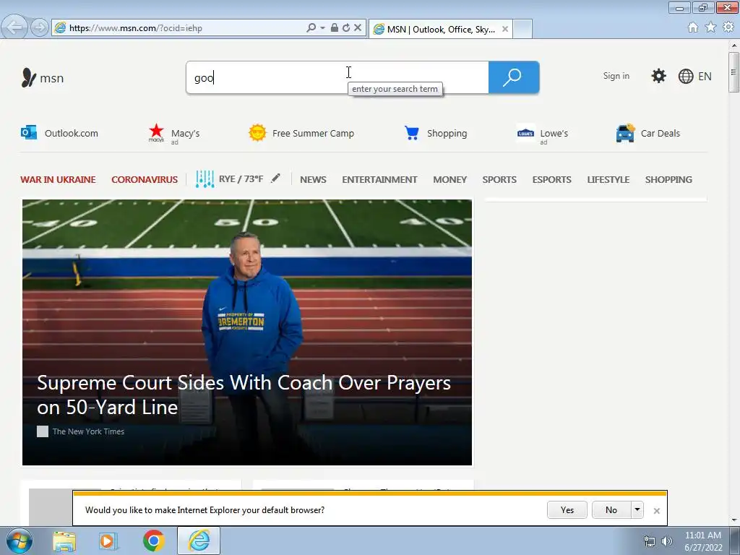The image size is (740, 555).
Task: Click the Home icon in Internet Explorer
Action: pos(693,27)
